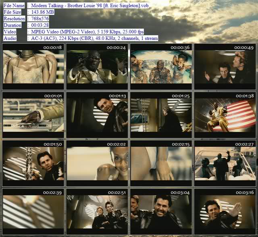This screenshot has height=237, width=258.
Task: Select the thumbnail timestamped 00:02:51
Action: (97, 212)
